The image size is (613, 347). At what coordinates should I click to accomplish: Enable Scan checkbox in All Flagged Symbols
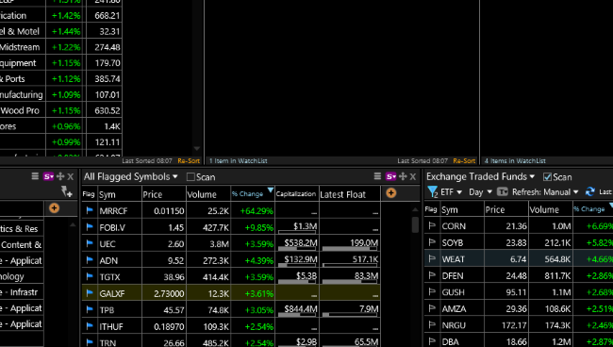point(191,177)
